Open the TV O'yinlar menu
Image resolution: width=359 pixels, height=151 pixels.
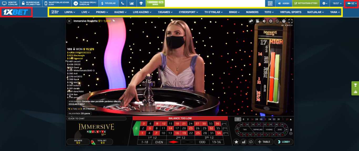click(x=213, y=12)
